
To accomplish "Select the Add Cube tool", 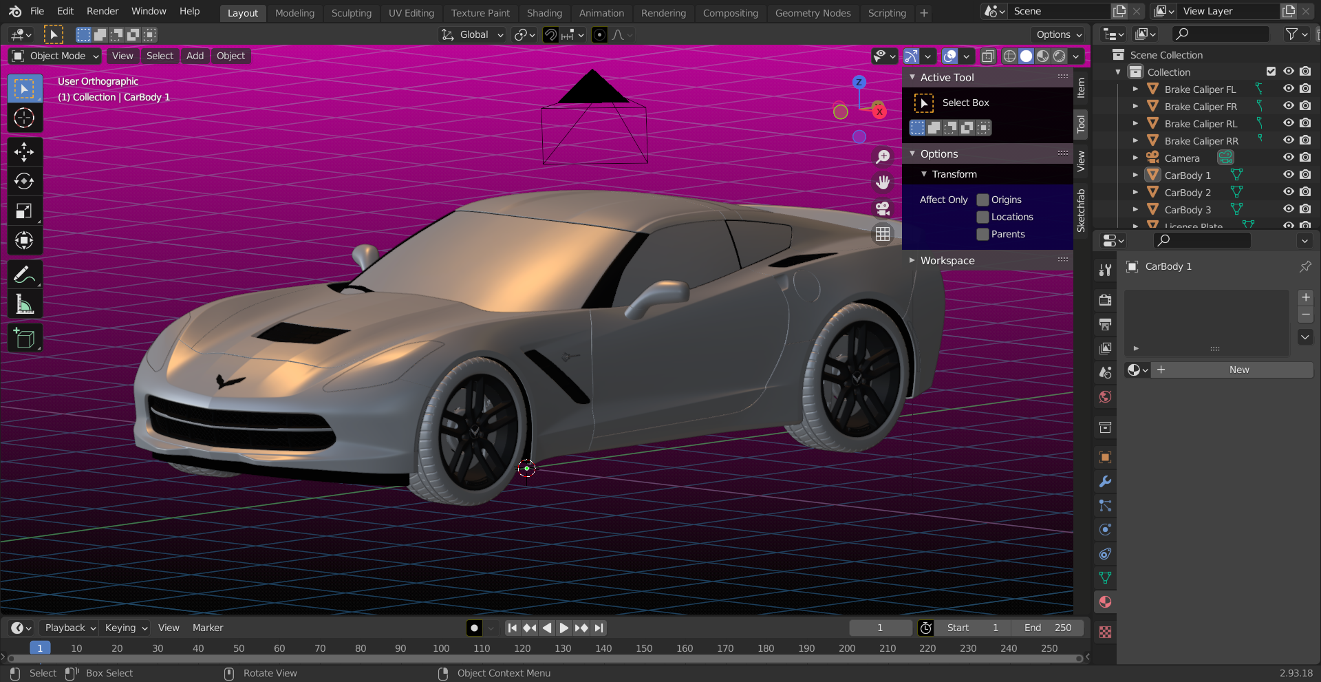I will [24, 338].
